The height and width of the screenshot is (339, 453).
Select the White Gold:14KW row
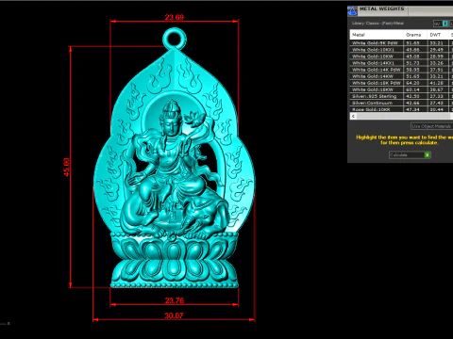tap(401, 76)
